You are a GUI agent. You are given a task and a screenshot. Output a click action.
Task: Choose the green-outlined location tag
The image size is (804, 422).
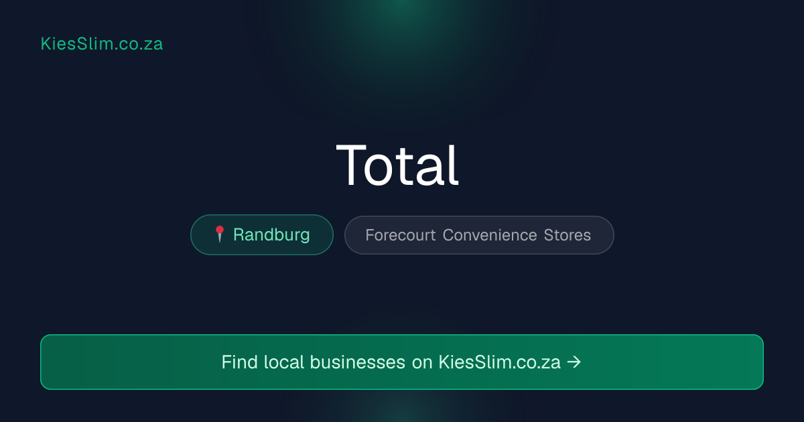262,234
